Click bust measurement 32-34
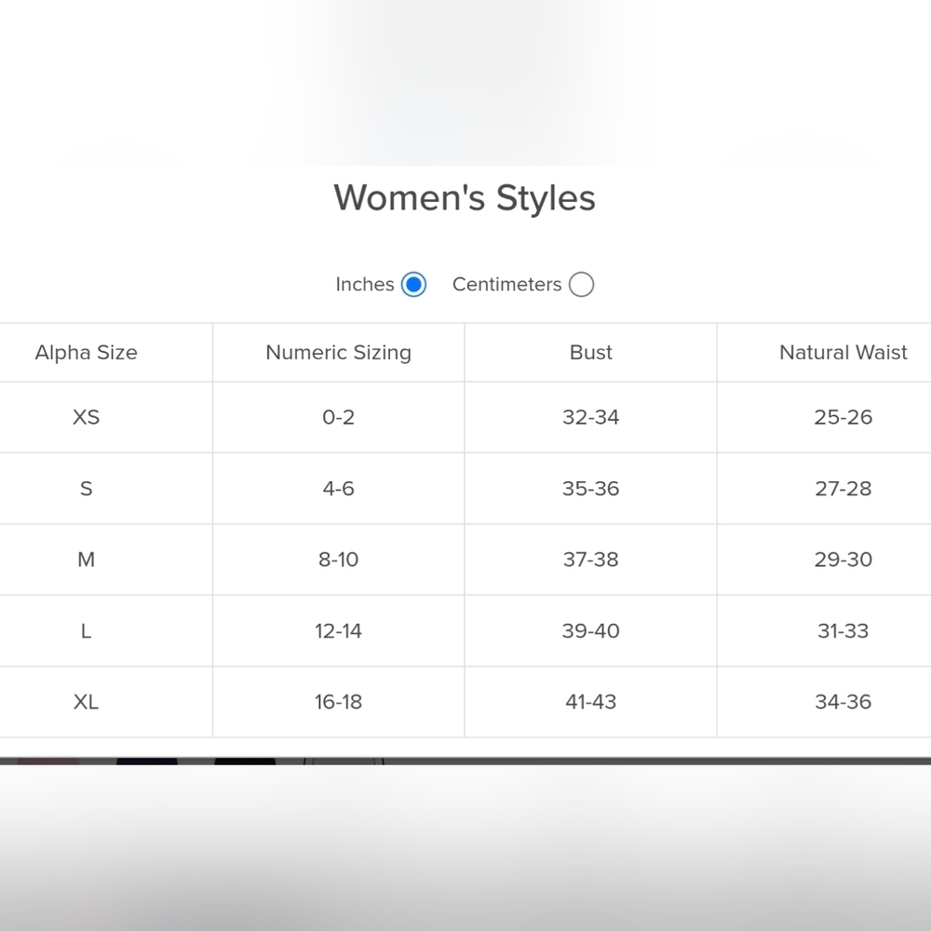931x931 pixels. click(x=591, y=417)
